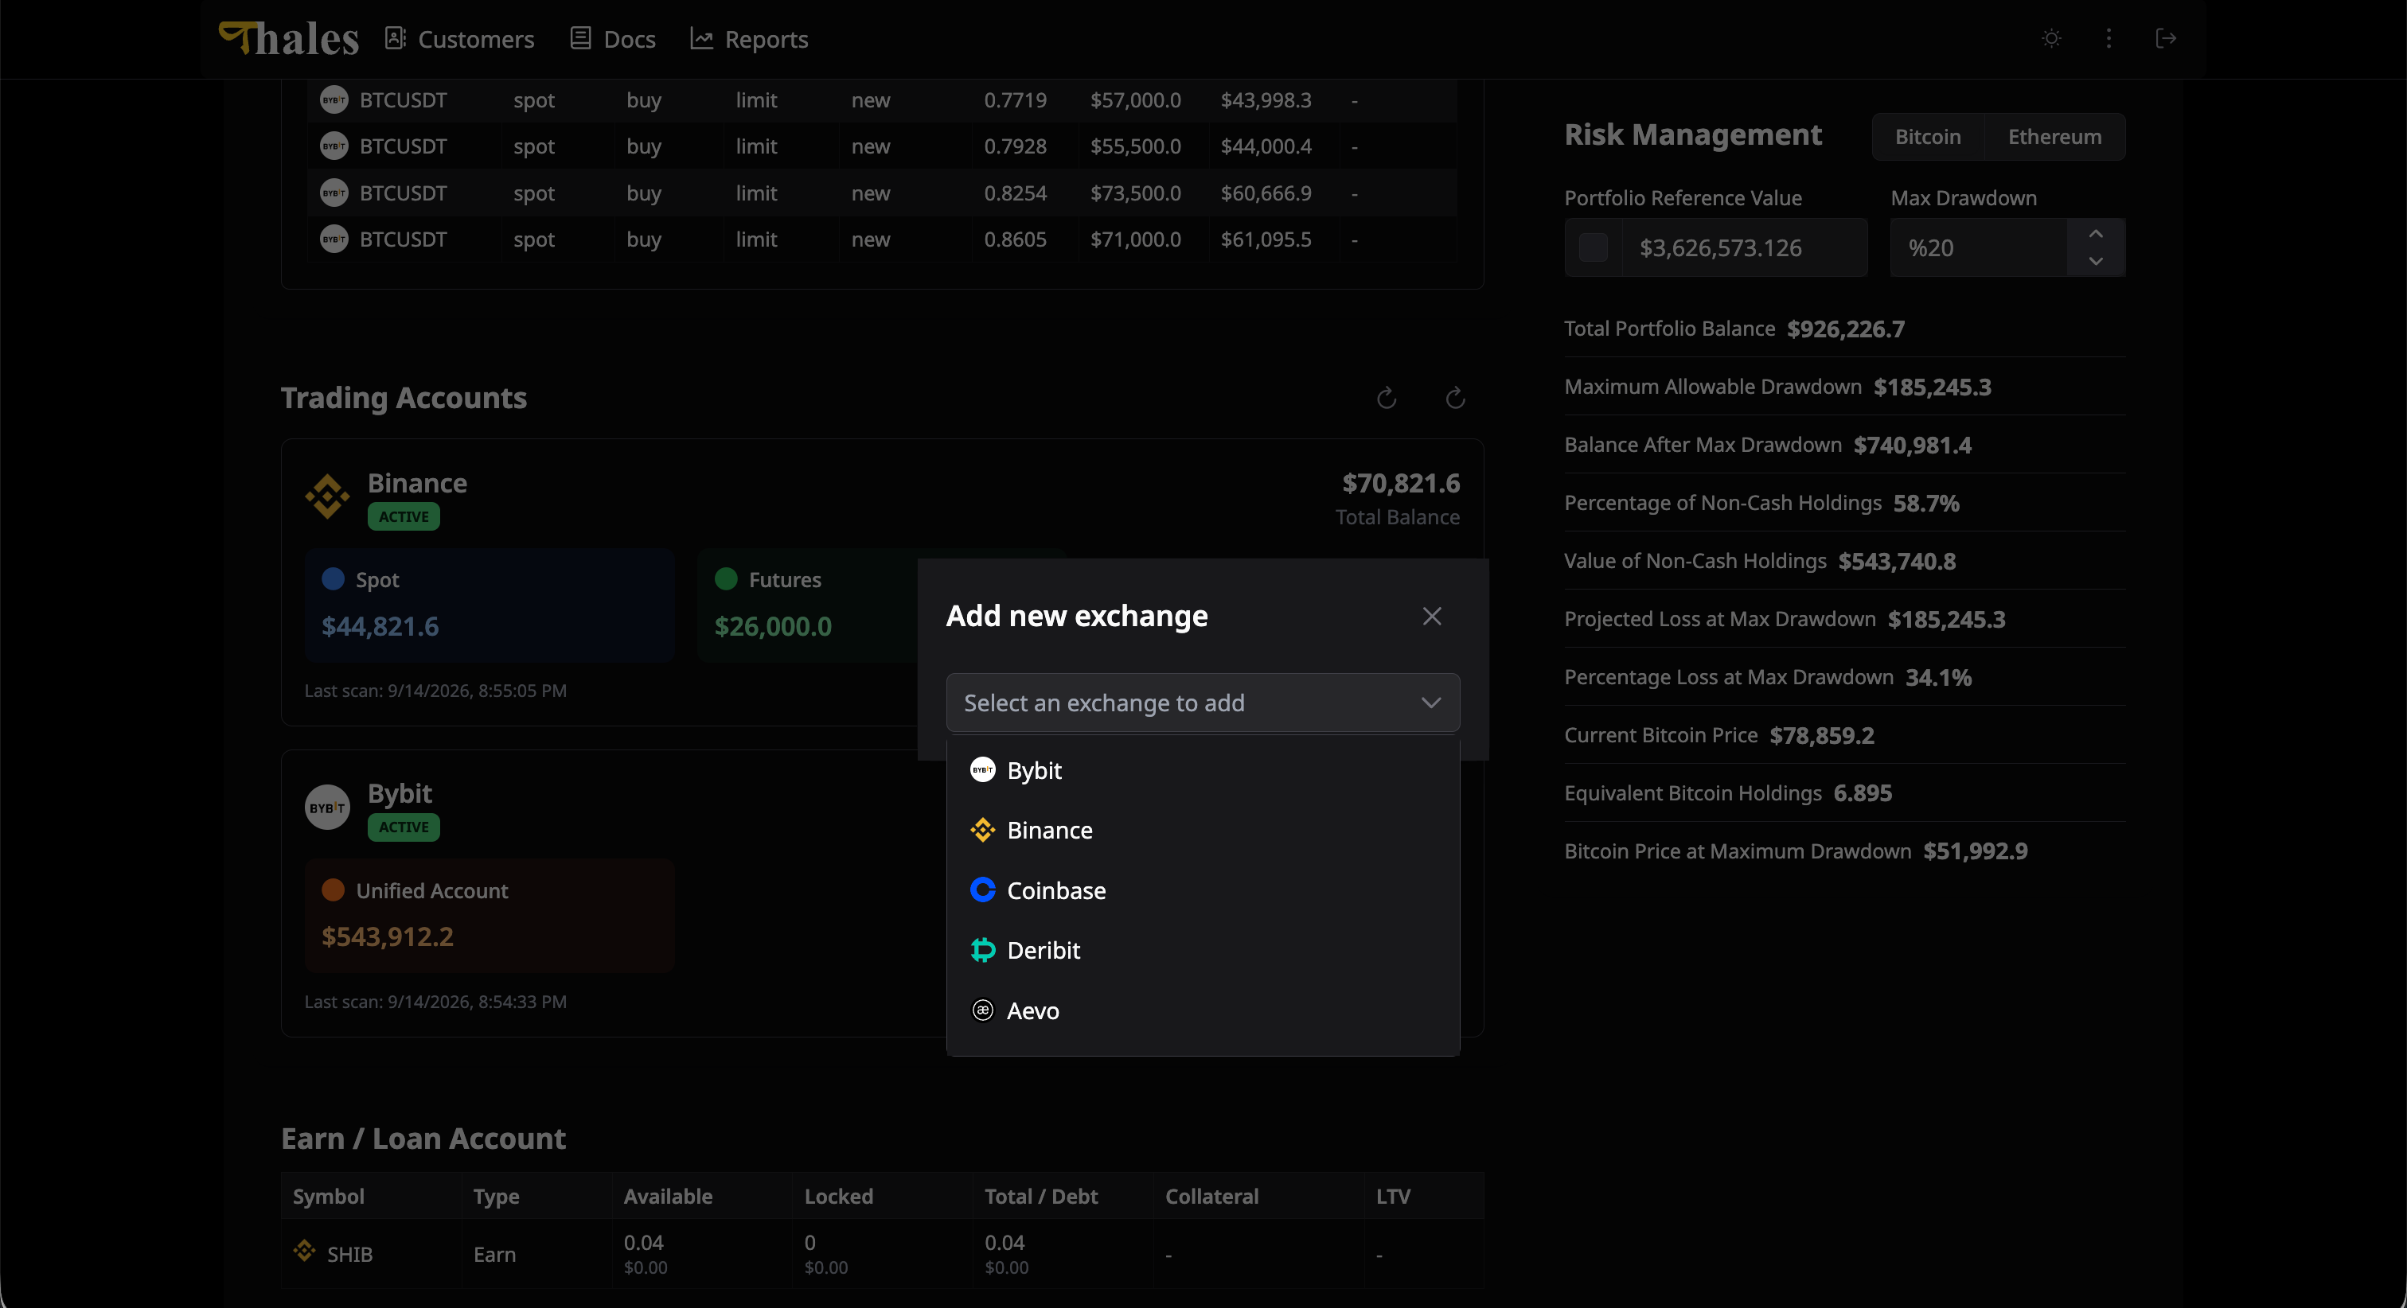Image resolution: width=2407 pixels, height=1308 pixels.
Task: Open the Customers menu
Action: (460, 39)
